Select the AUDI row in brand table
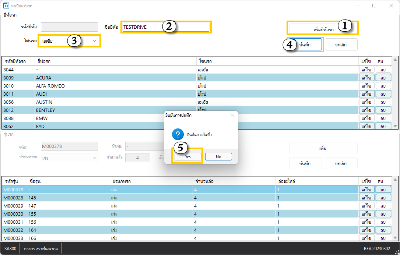 pyautogui.click(x=110, y=94)
